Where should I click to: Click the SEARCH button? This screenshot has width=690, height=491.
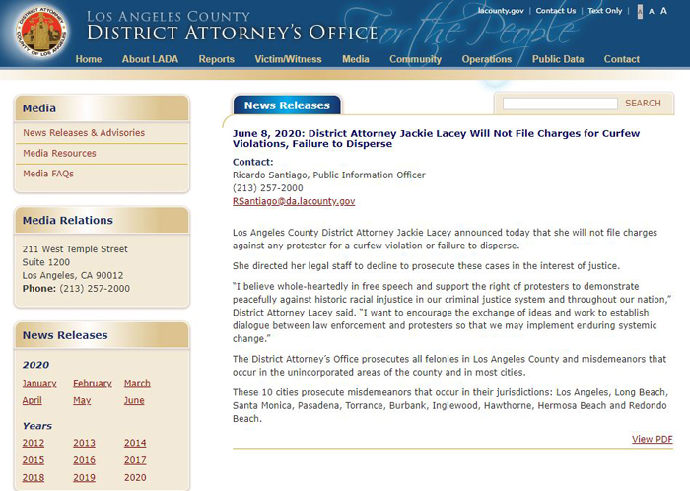(643, 103)
